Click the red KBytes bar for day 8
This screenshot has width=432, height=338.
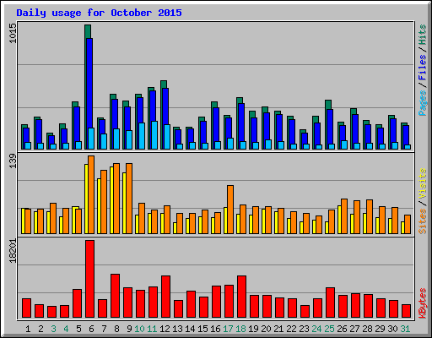(115, 296)
